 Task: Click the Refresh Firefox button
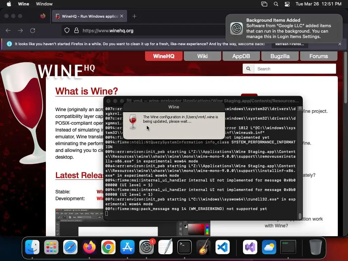[x=290, y=44]
